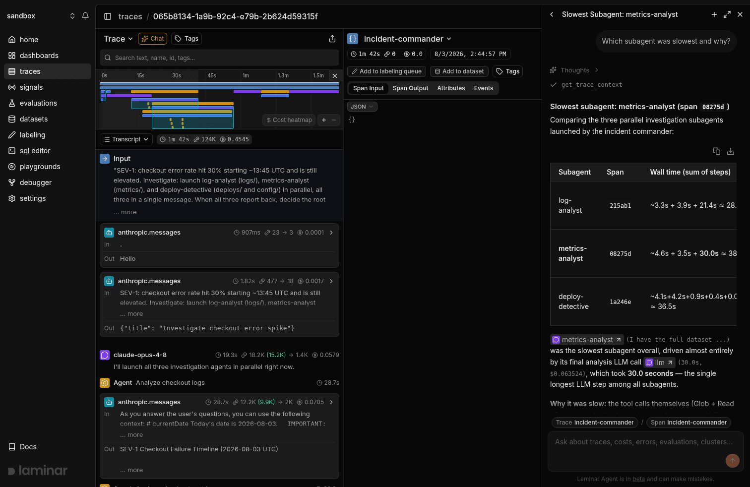This screenshot has width=750, height=487.
Task: Open evaluations page
Action: [48, 103]
